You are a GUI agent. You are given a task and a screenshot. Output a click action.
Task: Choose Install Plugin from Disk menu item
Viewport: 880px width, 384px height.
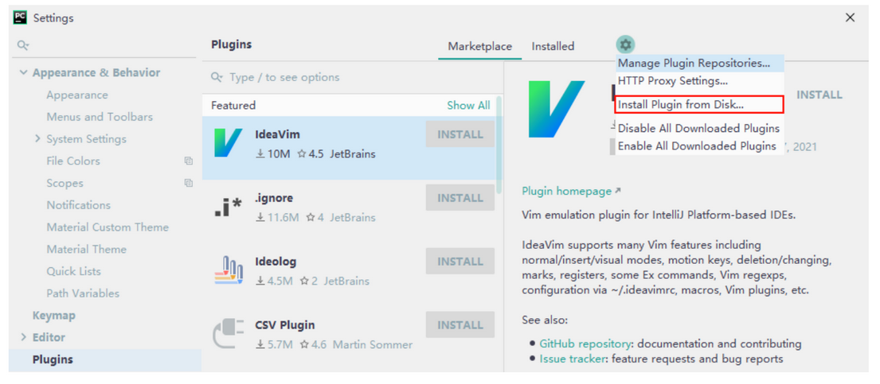(x=681, y=104)
